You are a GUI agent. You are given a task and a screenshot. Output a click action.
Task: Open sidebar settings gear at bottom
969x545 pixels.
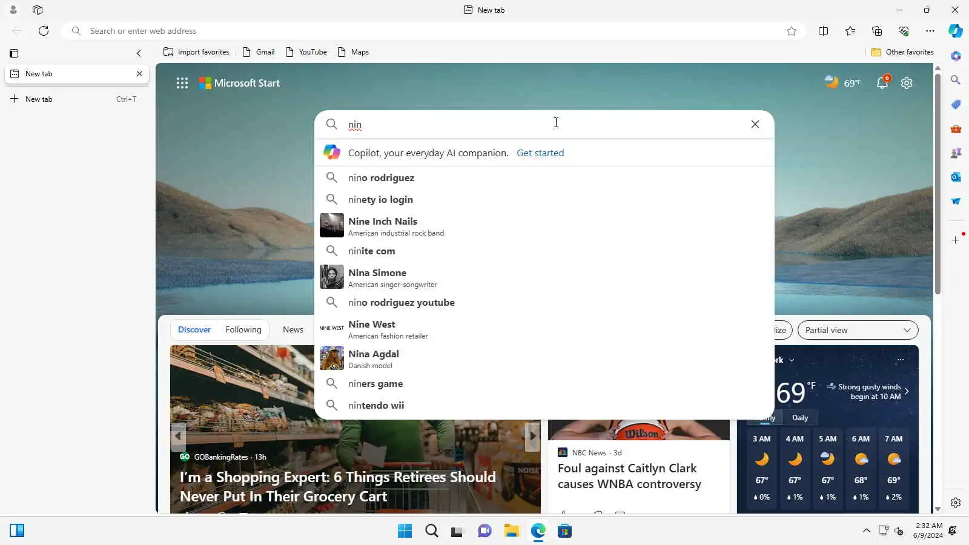tap(956, 503)
